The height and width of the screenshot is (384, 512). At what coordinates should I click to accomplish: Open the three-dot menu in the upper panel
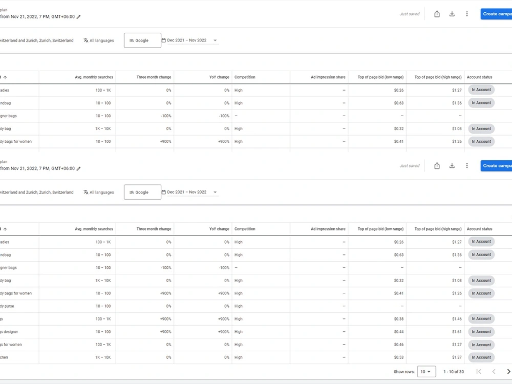coord(466,14)
